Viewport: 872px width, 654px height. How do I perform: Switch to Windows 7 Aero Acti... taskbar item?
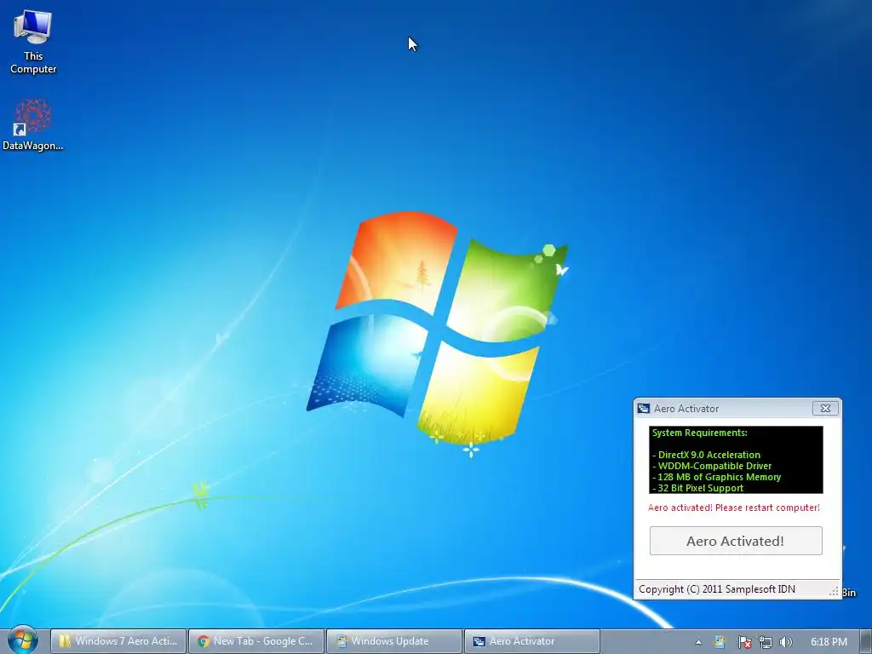pos(118,641)
